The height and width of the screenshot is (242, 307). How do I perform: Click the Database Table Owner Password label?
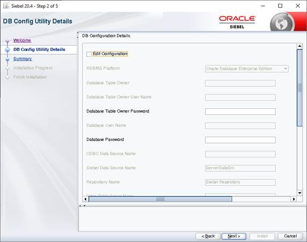[x=118, y=111]
